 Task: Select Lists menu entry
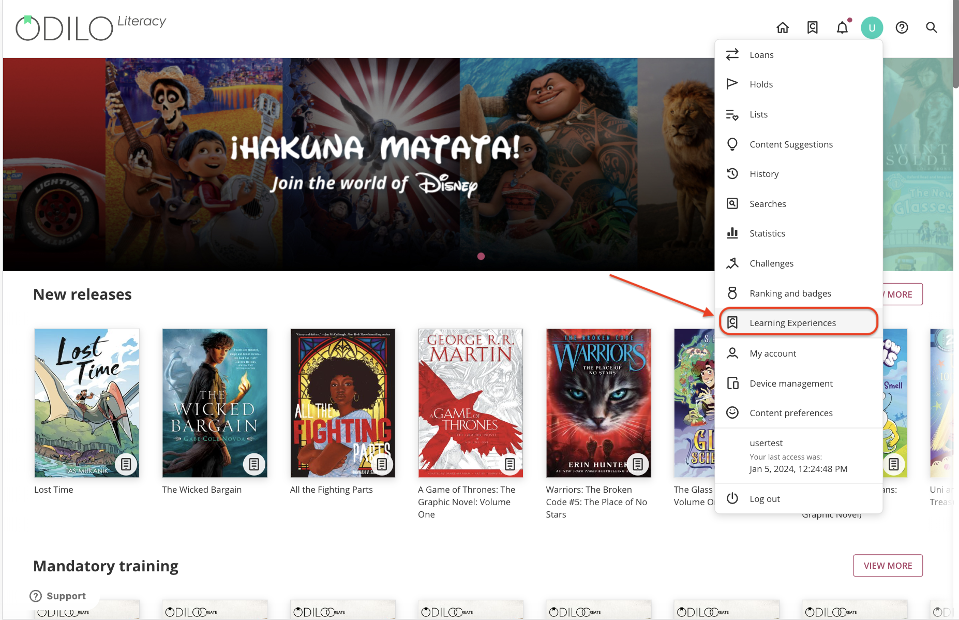(799, 114)
